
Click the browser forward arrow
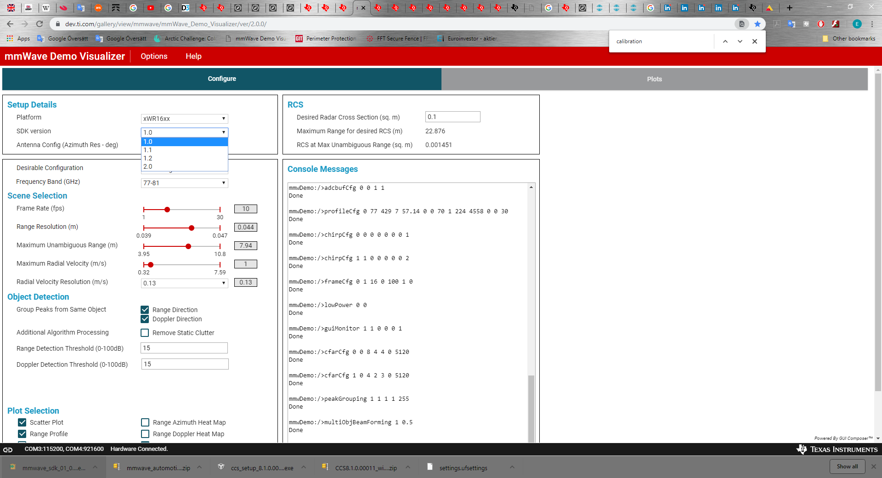click(x=25, y=24)
